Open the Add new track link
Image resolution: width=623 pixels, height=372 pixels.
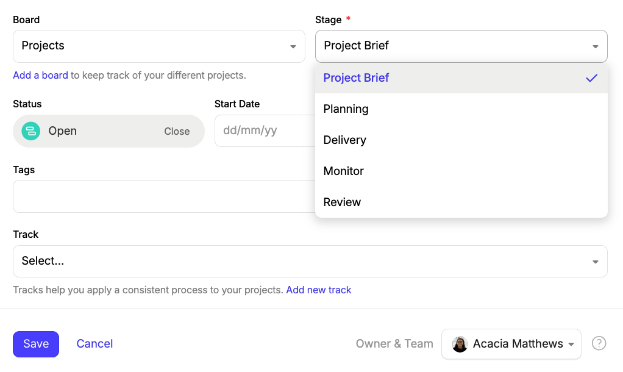tap(319, 290)
